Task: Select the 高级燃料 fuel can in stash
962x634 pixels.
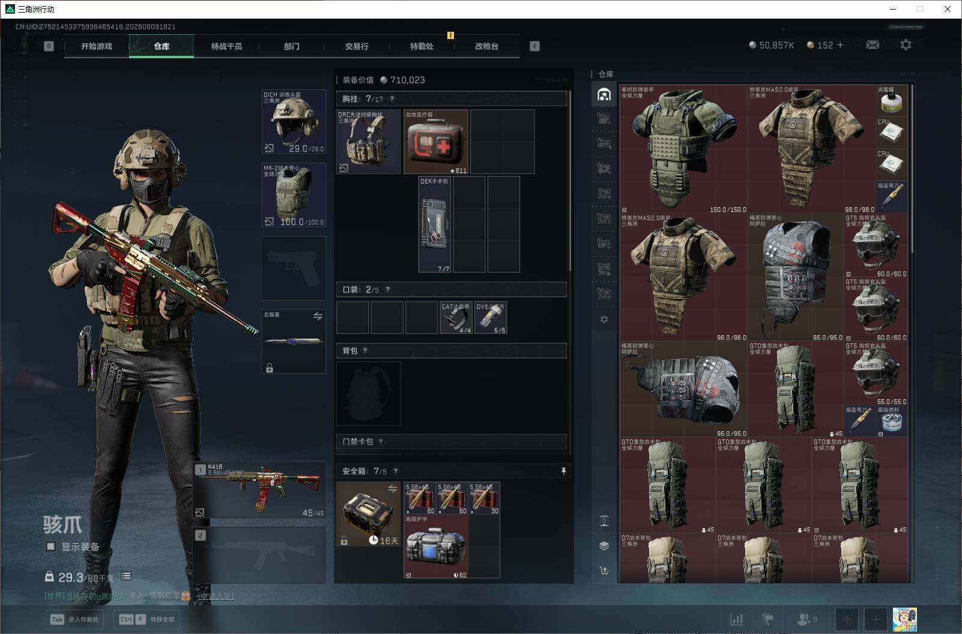Action: coord(891,421)
